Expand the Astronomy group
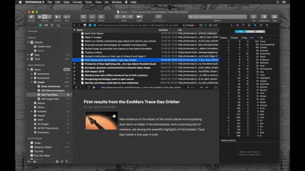305x171 pixels. click(x=32, y=74)
